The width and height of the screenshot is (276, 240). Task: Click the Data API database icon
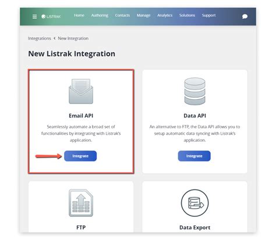(x=194, y=91)
